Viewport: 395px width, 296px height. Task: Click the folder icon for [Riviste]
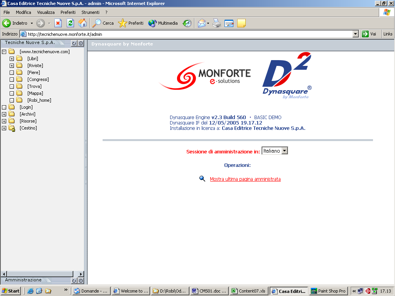coord(19,66)
